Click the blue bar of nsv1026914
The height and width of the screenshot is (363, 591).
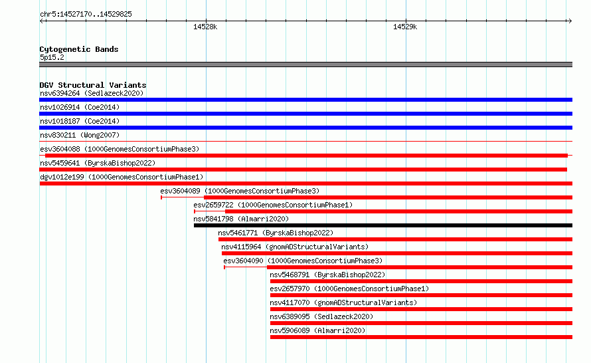305,114
